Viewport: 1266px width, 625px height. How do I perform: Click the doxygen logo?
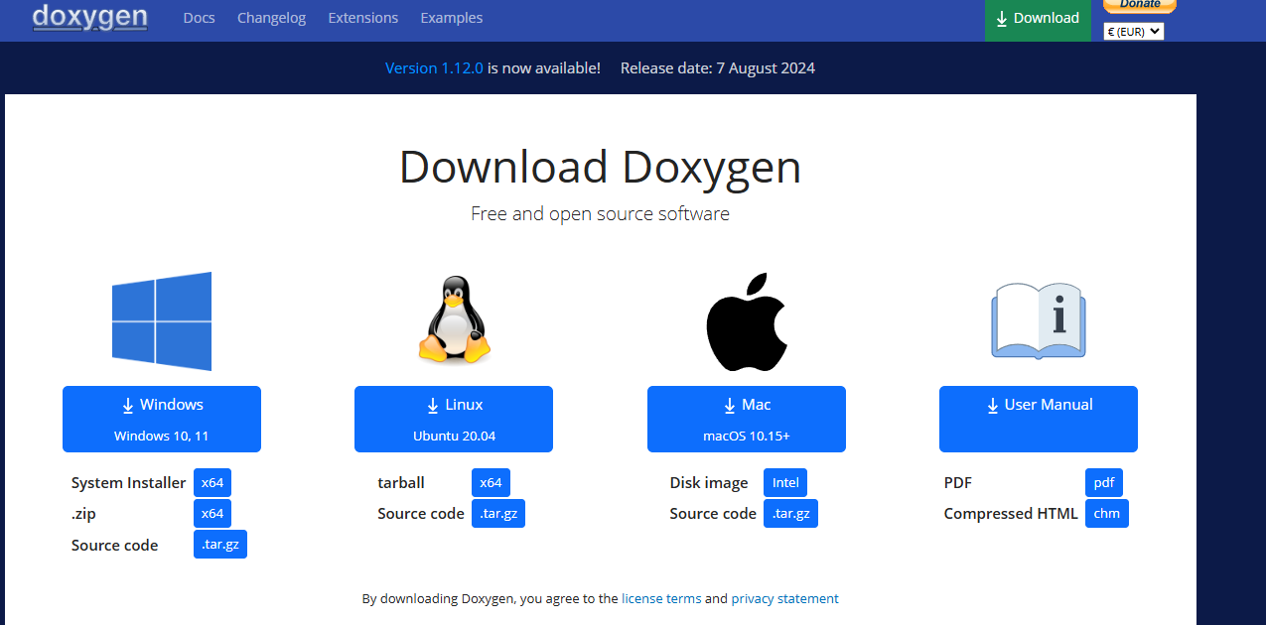pyautogui.click(x=90, y=17)
